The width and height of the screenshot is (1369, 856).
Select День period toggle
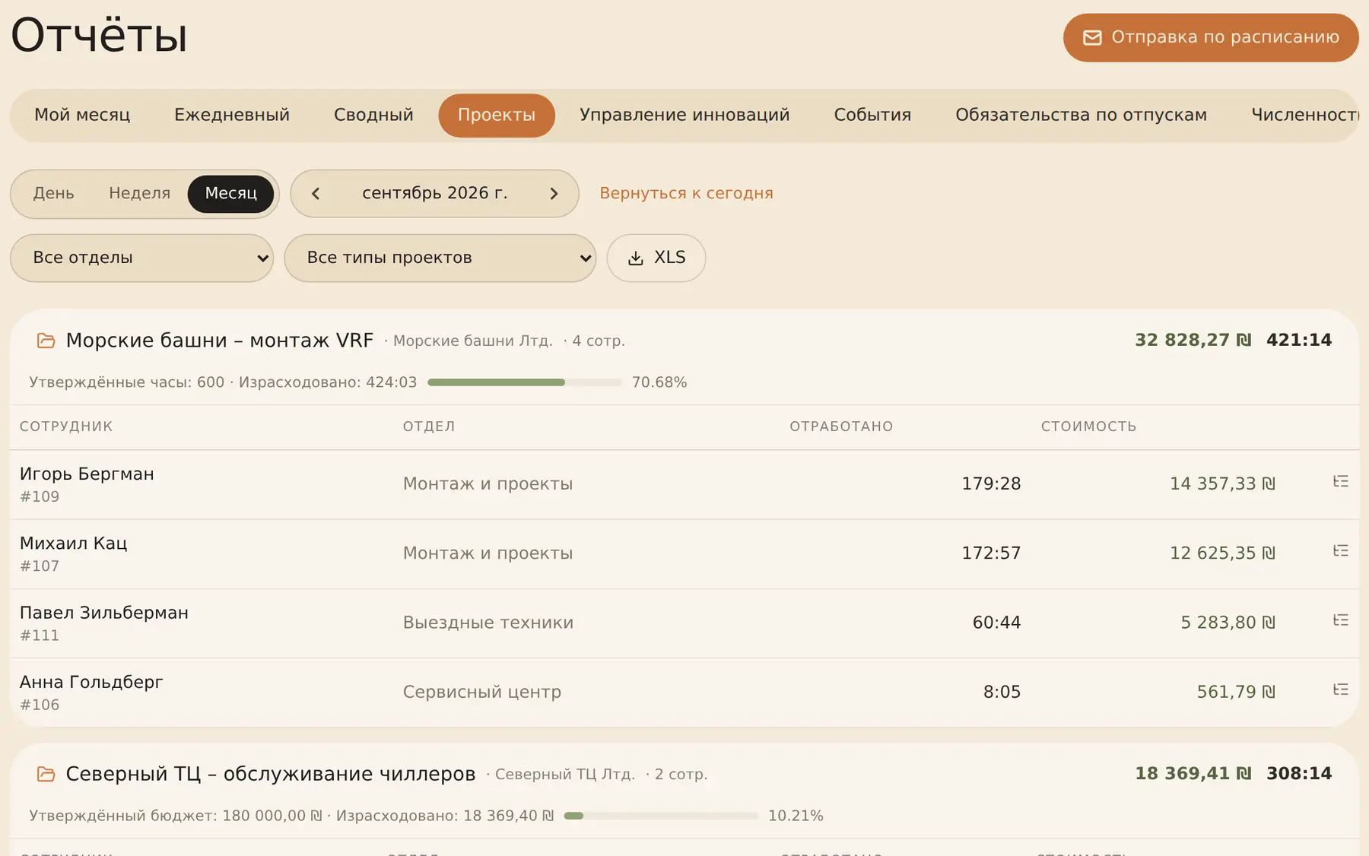tap(53, 193)
